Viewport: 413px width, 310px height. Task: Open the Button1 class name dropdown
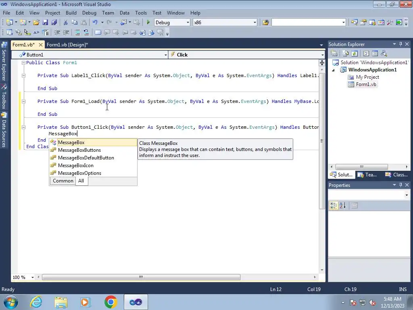point(165,55)
